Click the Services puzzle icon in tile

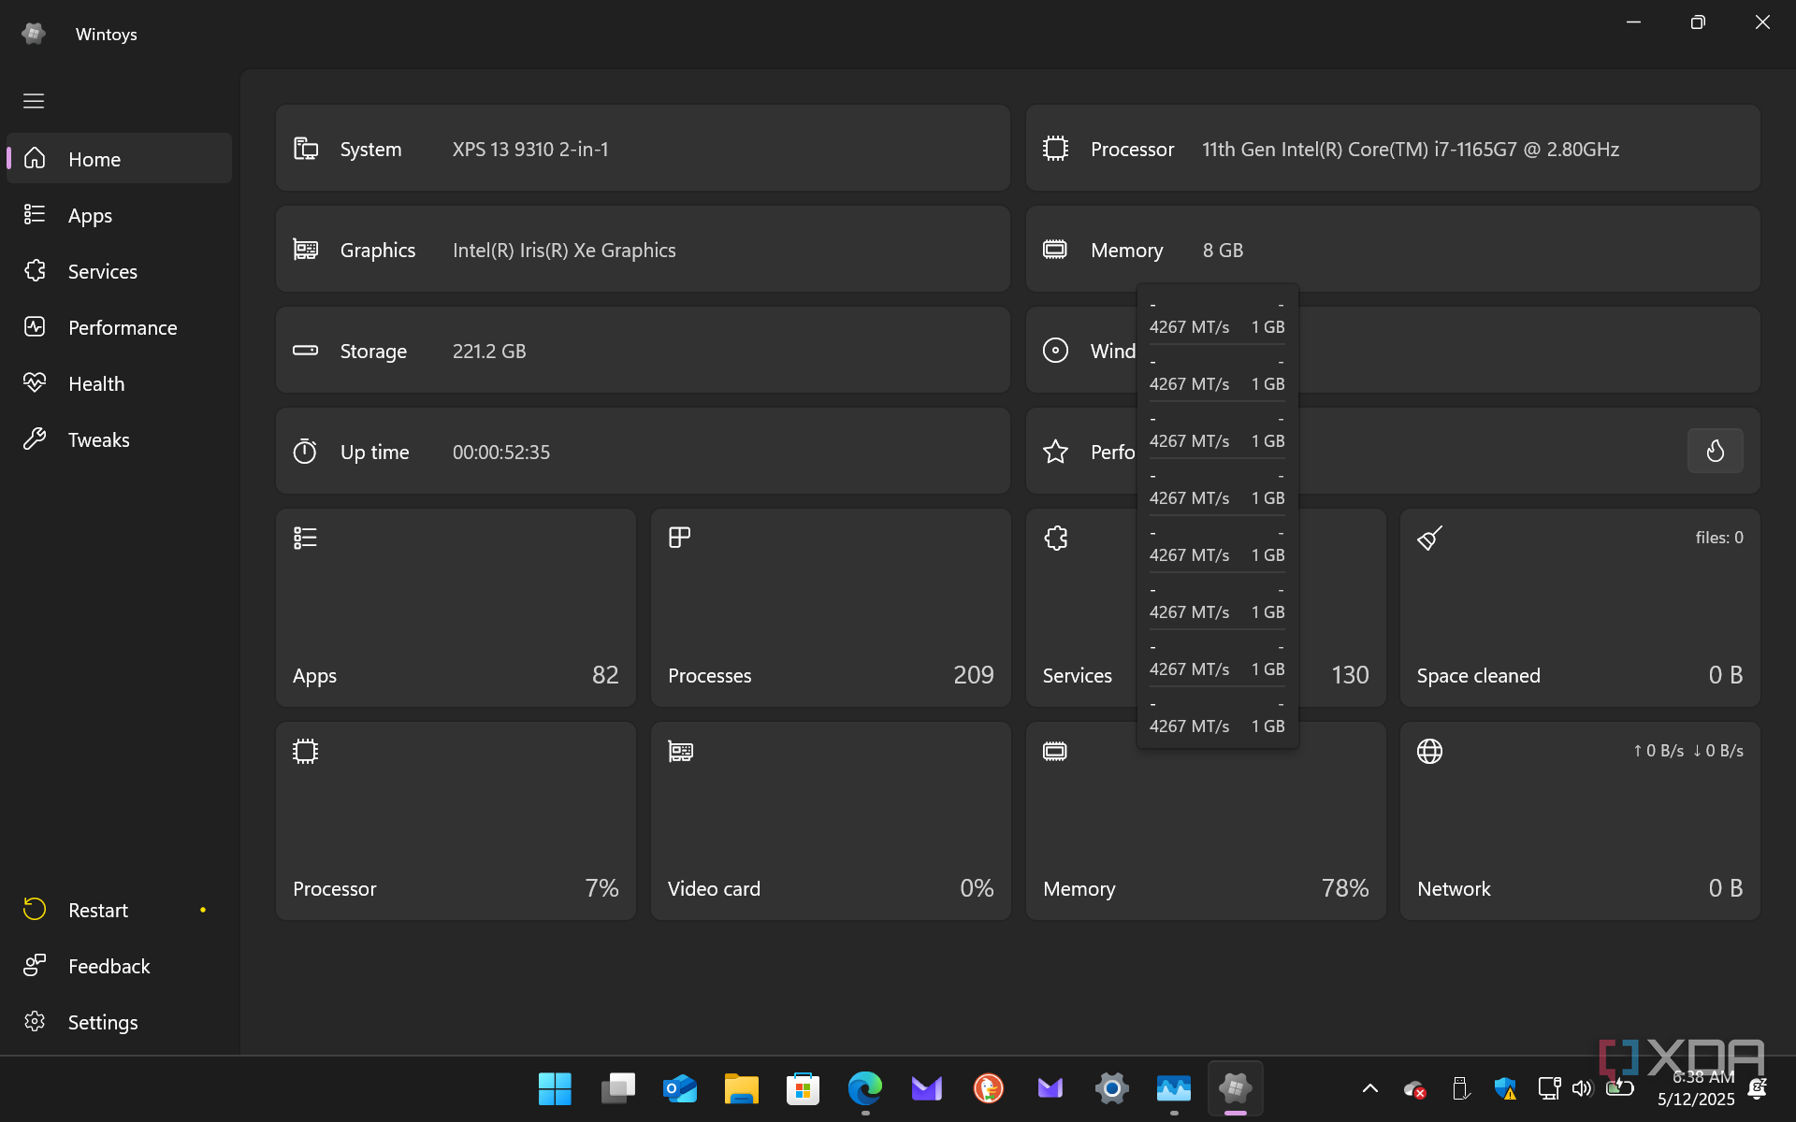[1056, 538]
